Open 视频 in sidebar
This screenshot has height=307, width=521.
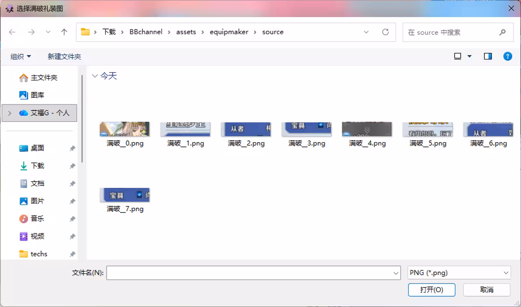(x=32, y=236)
